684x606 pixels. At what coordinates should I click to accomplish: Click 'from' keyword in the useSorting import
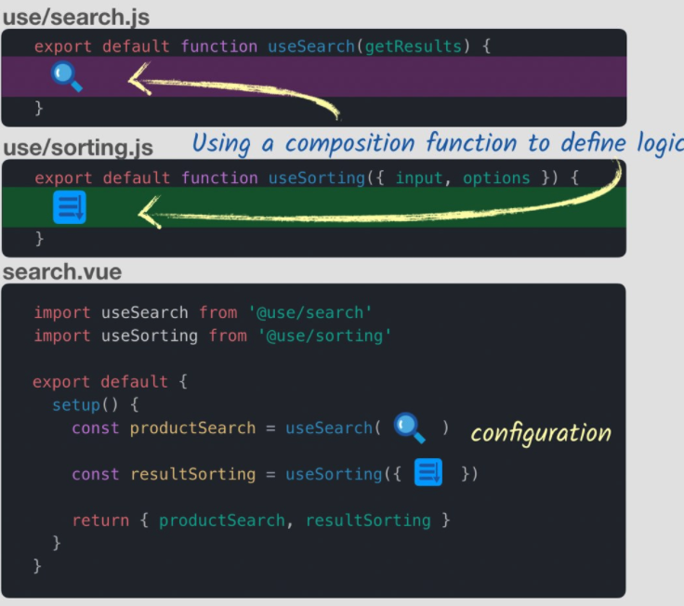click(228, 336)
